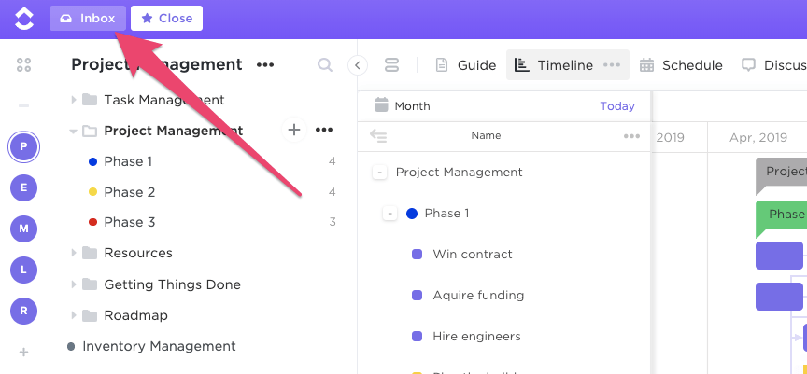
Task: Open the apps grid icon in sidebar
Action: (24, 64)
